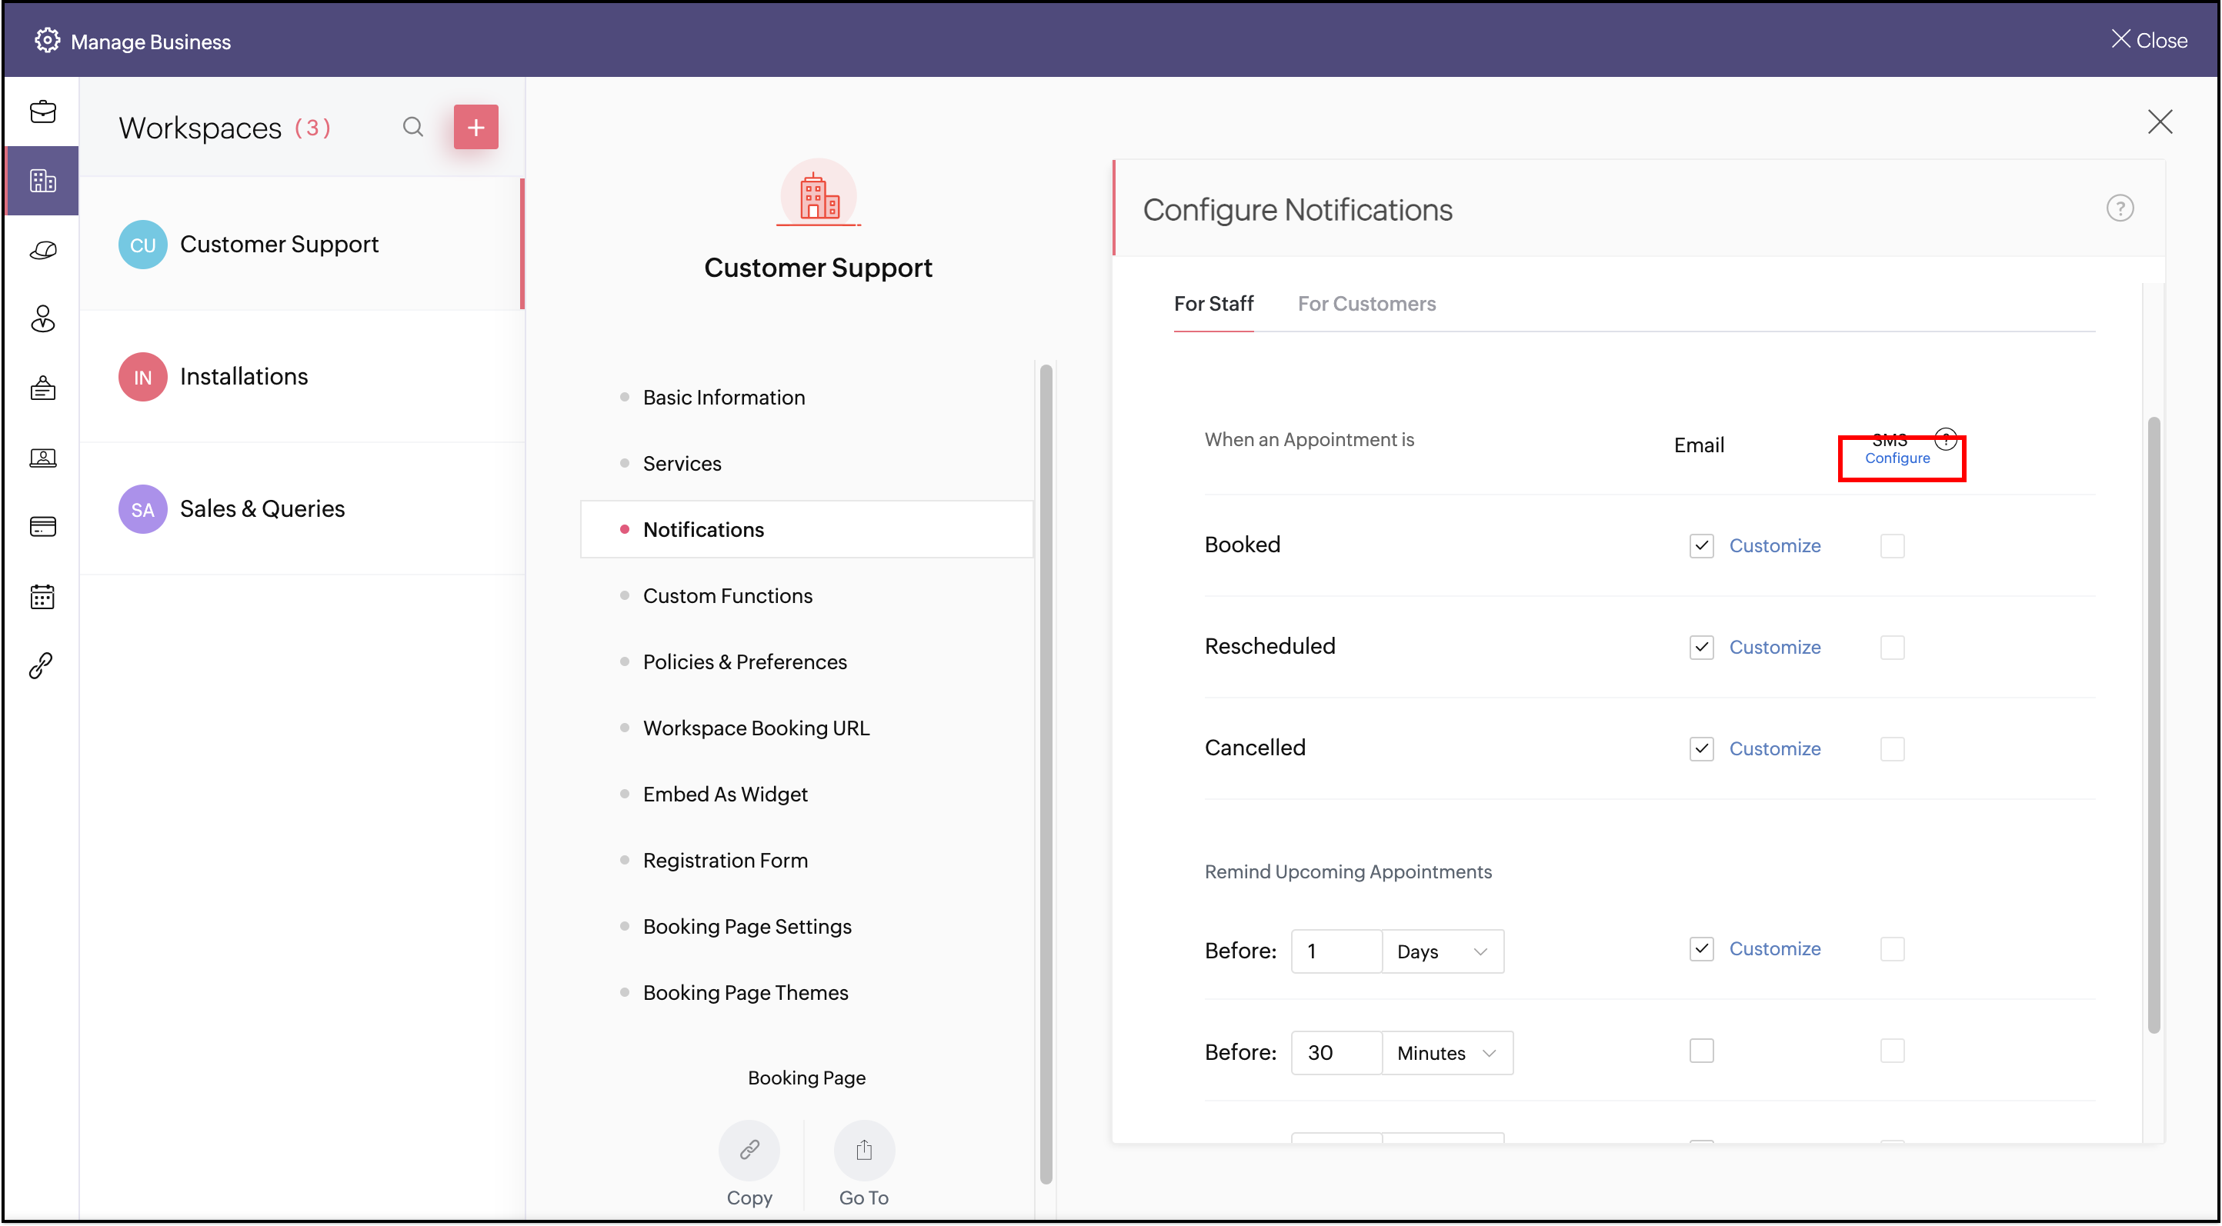Select the Installations workspace

tap(244, 377)
